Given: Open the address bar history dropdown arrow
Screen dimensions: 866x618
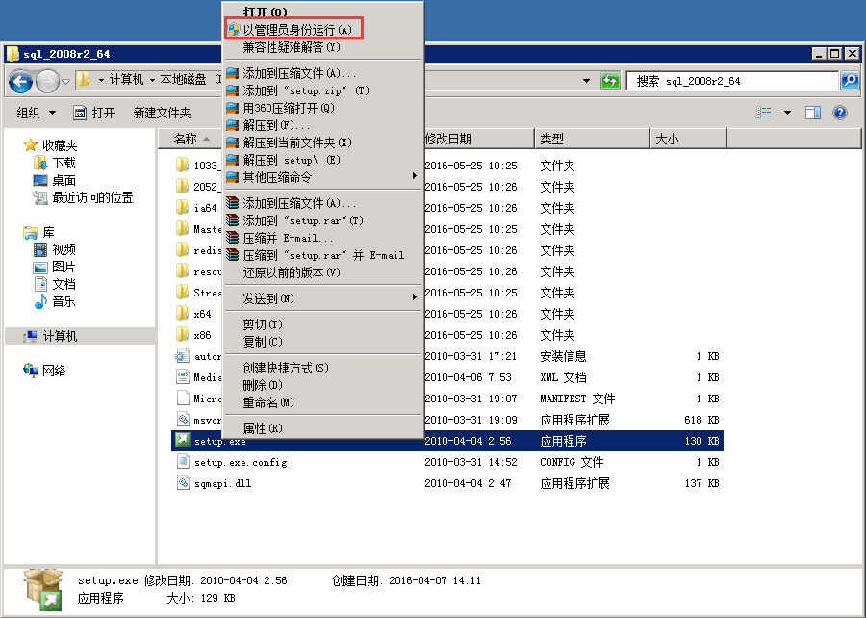Looking at the screenshot, I should (586, 81).
